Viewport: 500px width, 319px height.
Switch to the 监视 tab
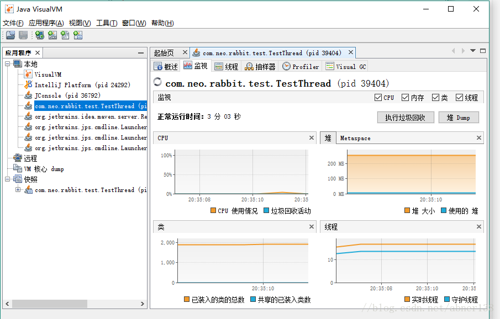(x=196, y=66)
